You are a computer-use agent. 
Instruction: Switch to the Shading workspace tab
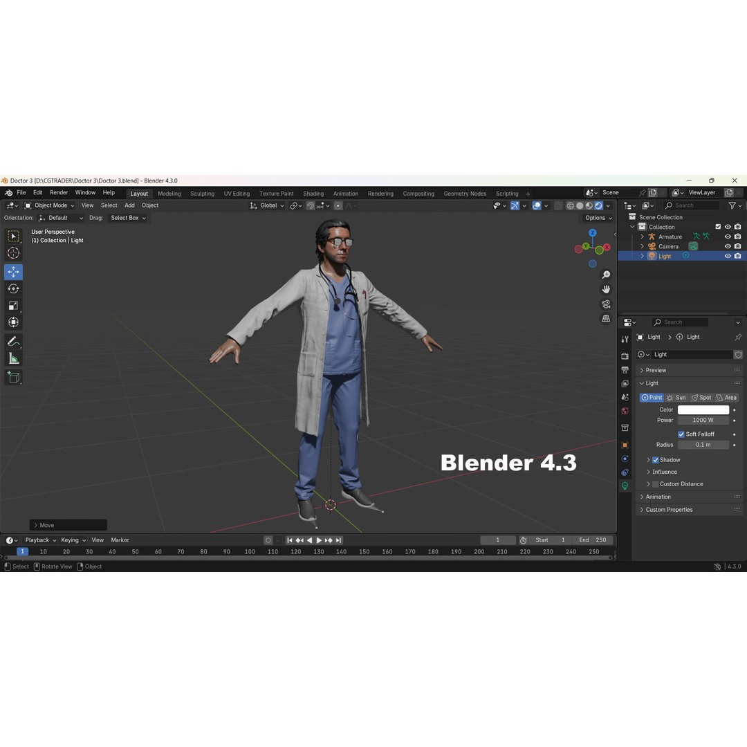(313, 194)
